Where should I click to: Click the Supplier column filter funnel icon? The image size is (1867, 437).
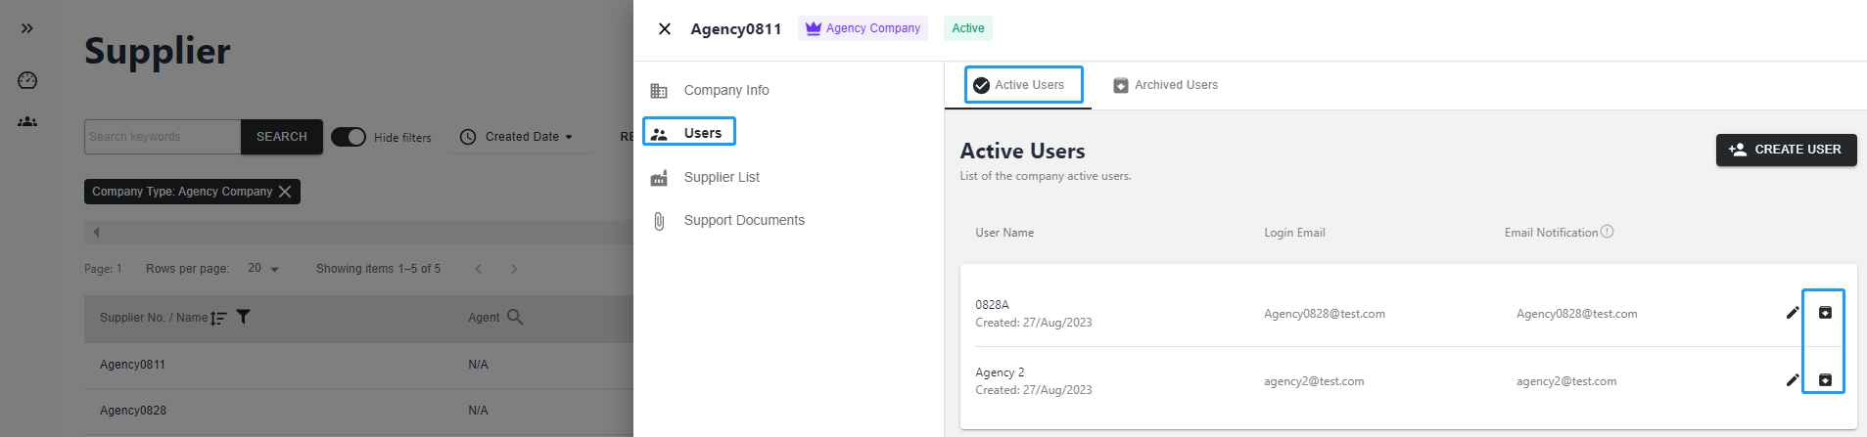244,317
